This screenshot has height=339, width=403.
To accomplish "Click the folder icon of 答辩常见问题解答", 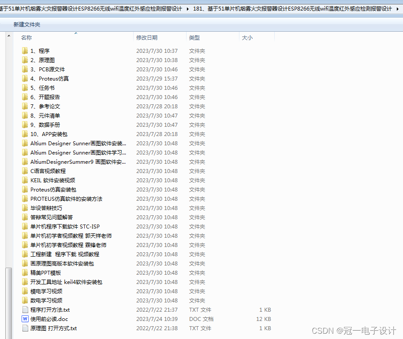I will [x=25, y=217].
